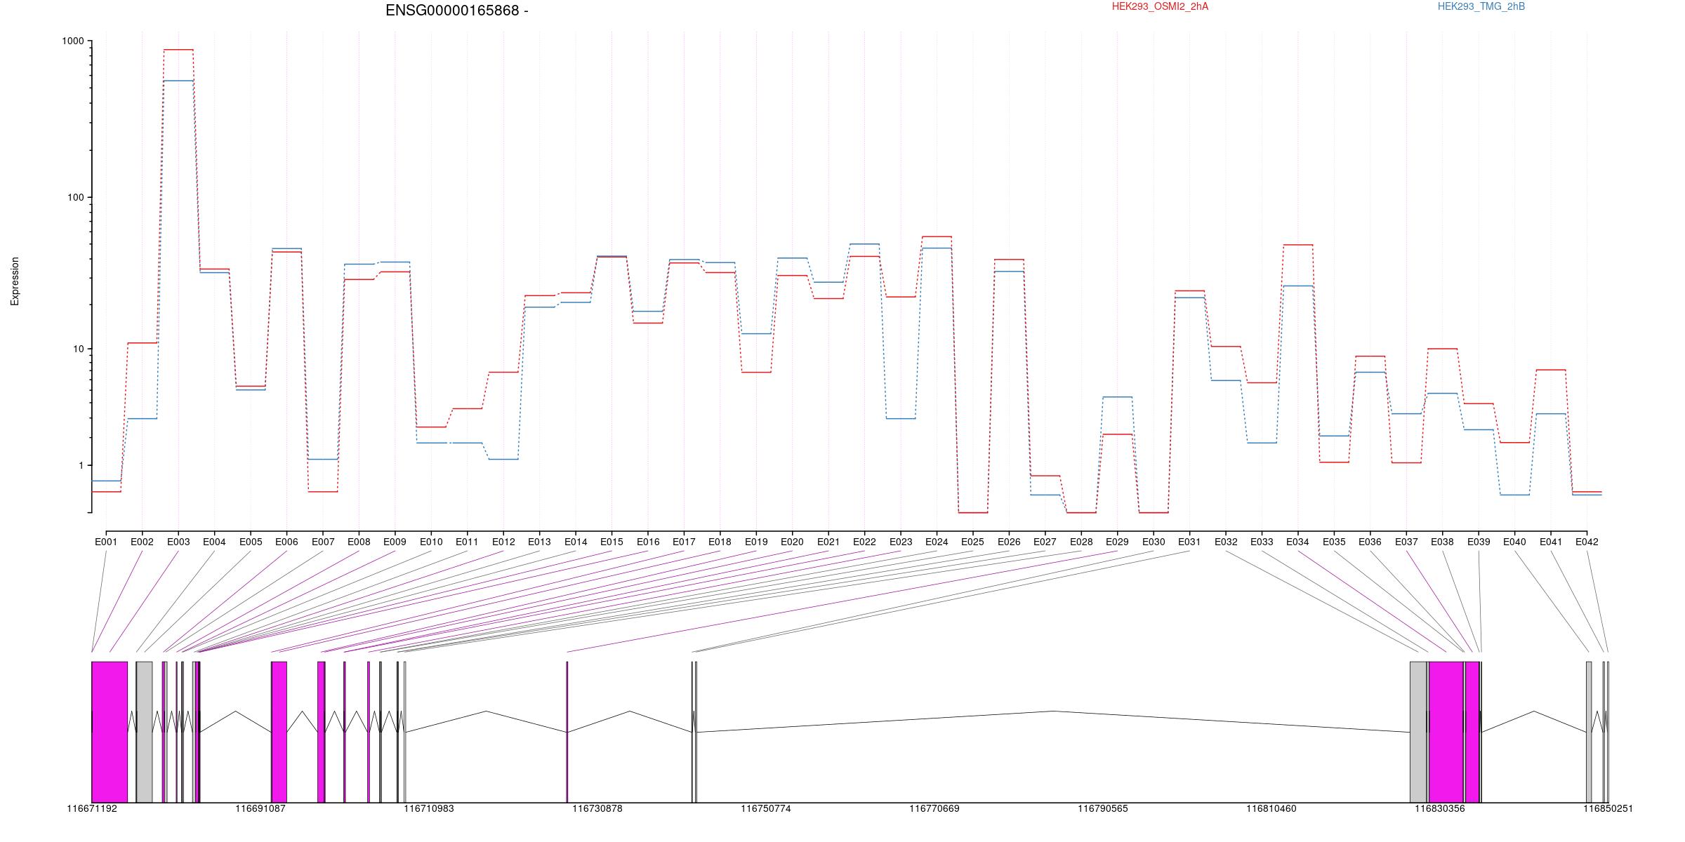Click exon label E040
The height and width of the screenshot is (842, 1685).
point(1514,542)
